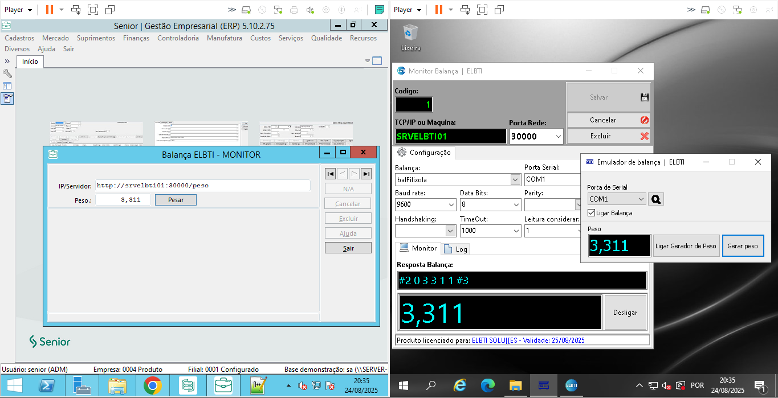778x398 pixels.
Task: Open File Explorer in right taskbar
Action: click(515, 385)
